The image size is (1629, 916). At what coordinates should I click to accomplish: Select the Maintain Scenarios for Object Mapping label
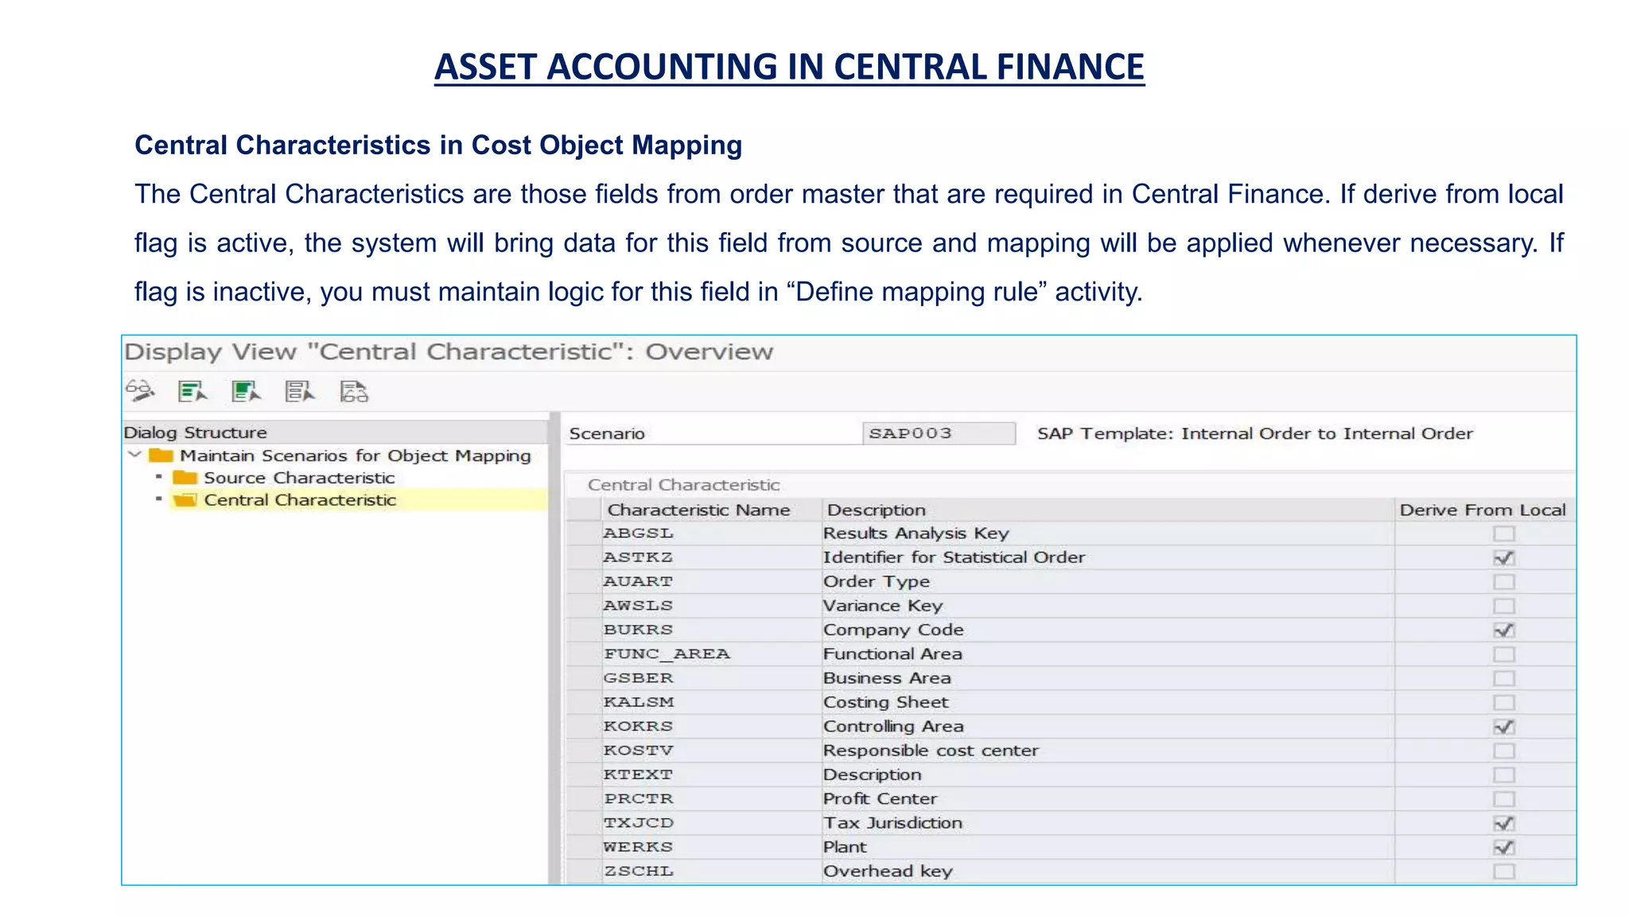point(356,455)
